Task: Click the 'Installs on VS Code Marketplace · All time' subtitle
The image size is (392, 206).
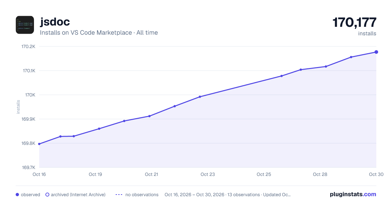Action: pos(99,33)
